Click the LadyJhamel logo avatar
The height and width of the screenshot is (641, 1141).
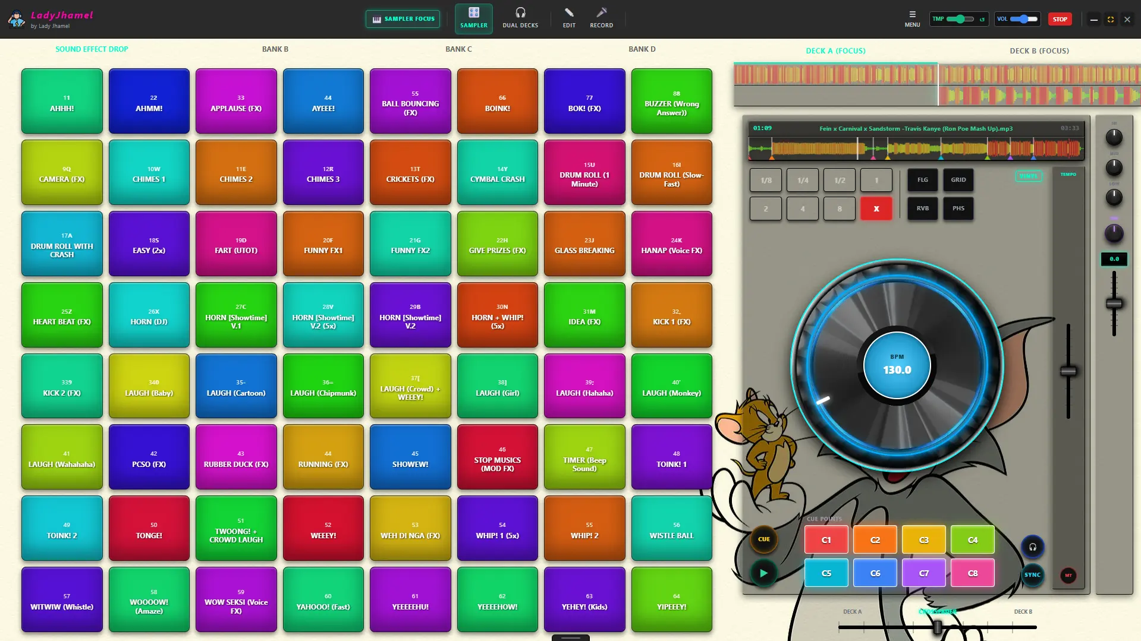tap(16, 19)
